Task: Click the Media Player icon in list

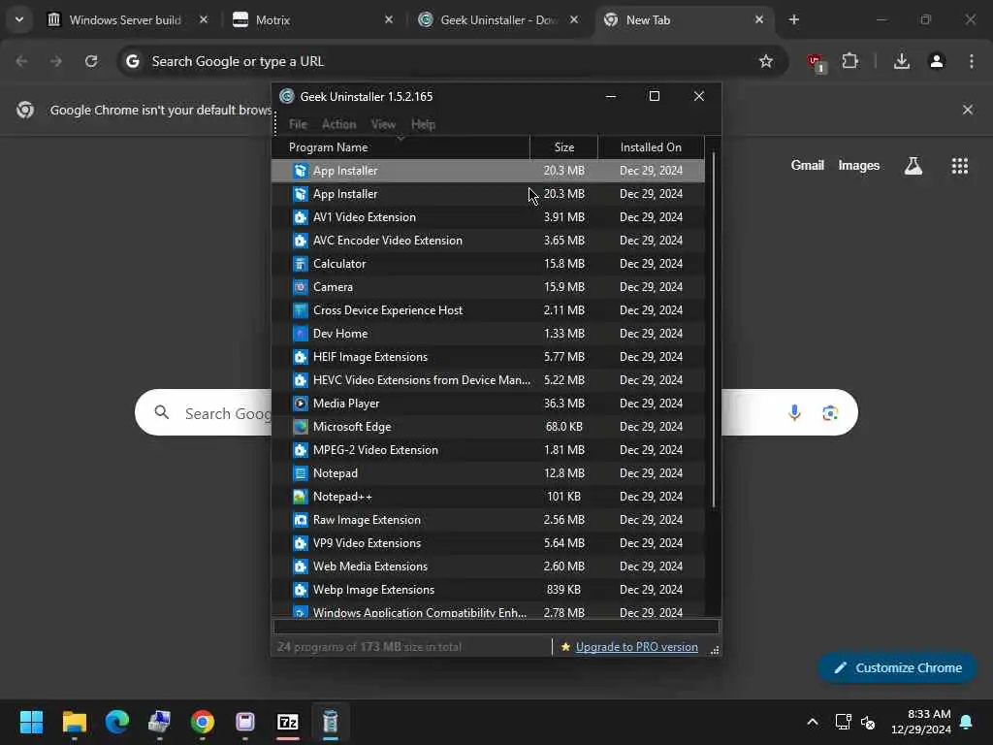Action: (x=301, y=404)
